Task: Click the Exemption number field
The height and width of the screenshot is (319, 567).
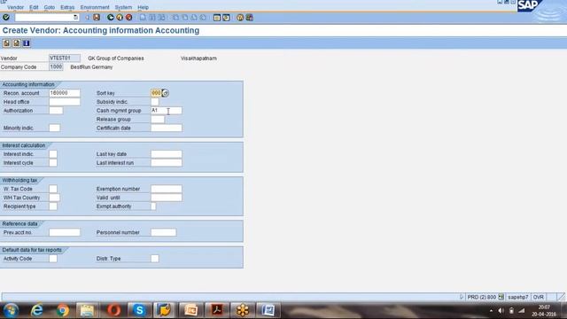Action: [x=167, y=189]
